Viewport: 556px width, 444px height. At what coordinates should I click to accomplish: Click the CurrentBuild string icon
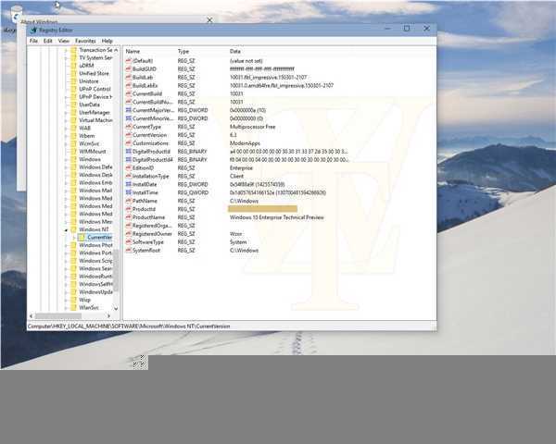pyautogui.click(x=129, y=93)
